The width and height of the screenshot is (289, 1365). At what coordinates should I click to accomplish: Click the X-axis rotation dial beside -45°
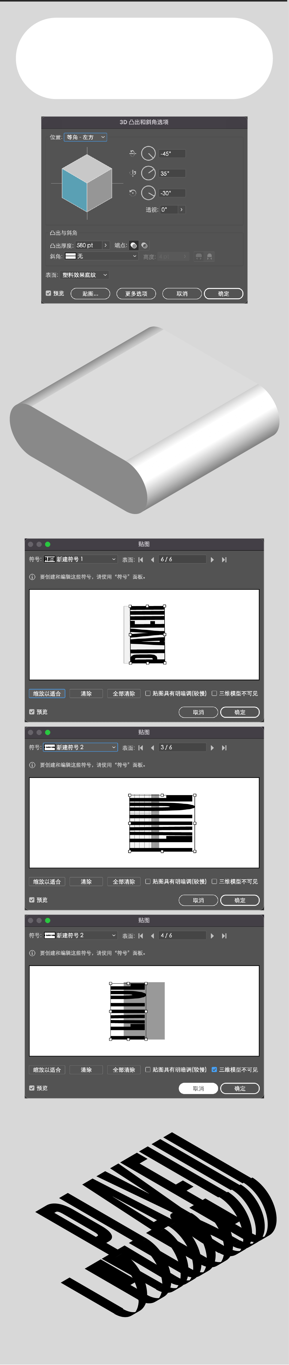tap(149, 154)
